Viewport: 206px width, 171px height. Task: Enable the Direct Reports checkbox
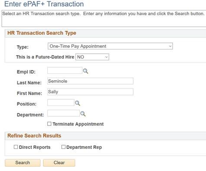(x=16, y=147)
